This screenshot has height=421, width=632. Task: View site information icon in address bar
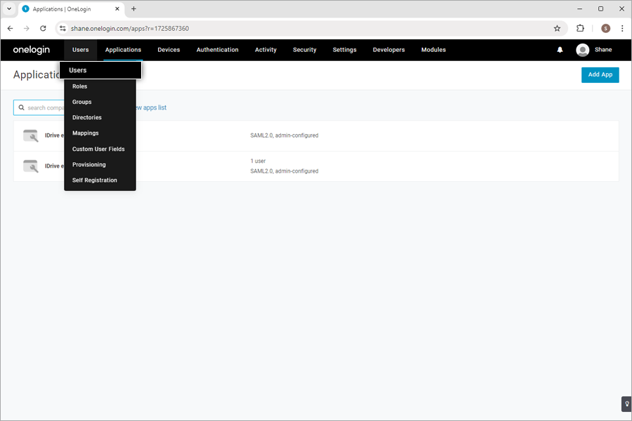[62, 28]
